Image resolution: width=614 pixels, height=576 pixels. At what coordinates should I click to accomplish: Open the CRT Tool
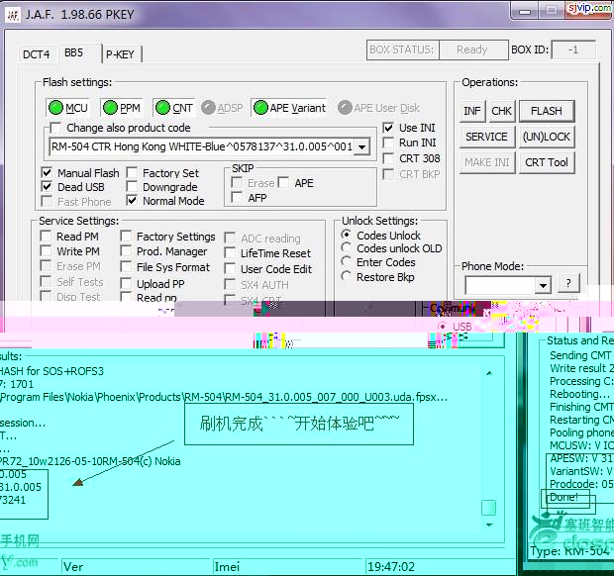547,162
